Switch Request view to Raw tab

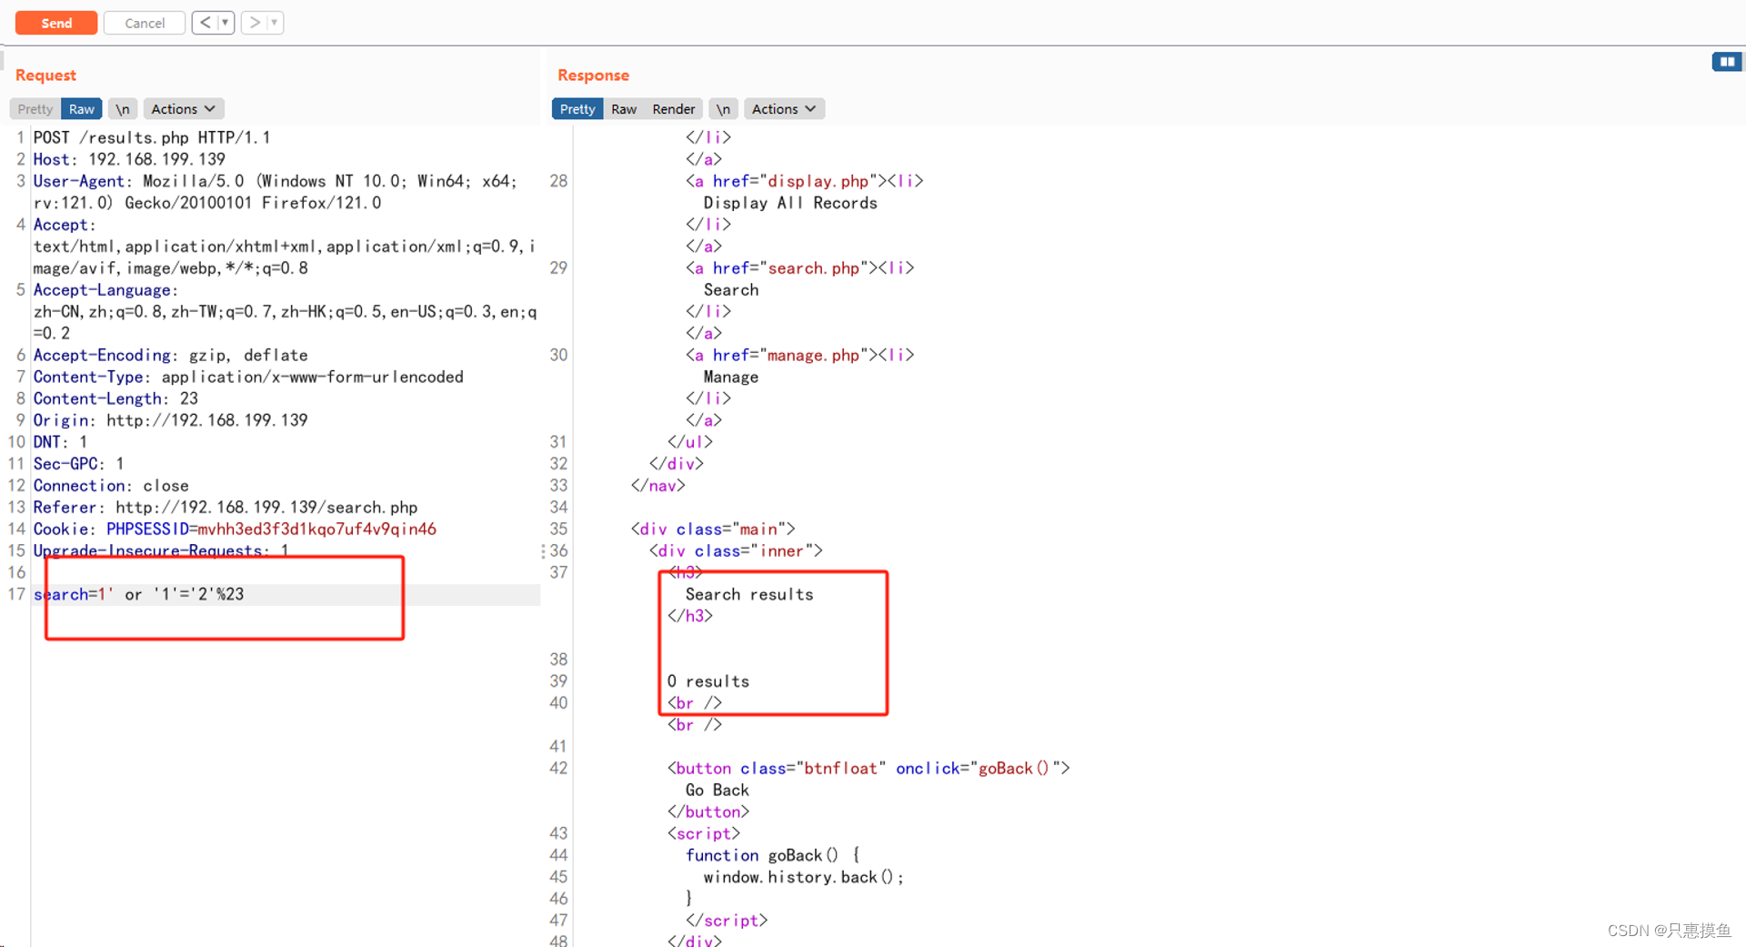click(x=82, y=109)
